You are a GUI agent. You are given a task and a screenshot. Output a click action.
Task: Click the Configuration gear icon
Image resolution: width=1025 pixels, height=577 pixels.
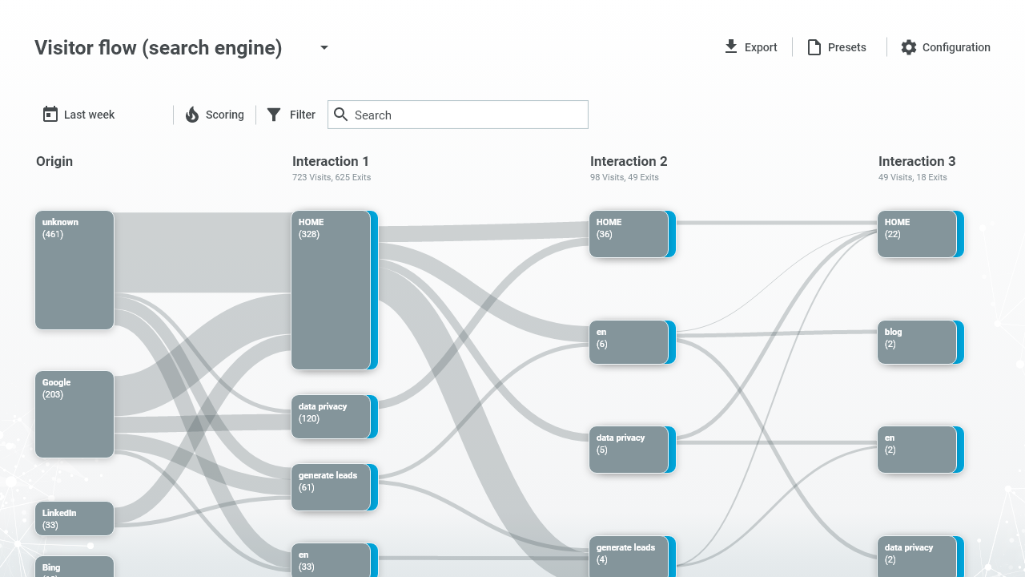click(908, 47)
